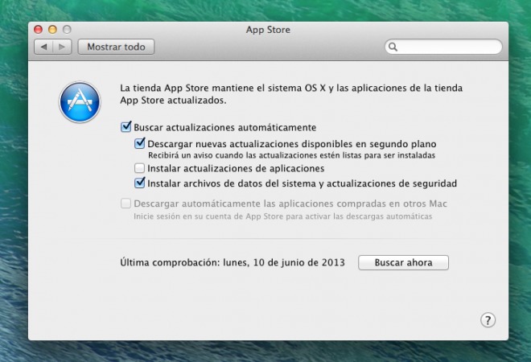The width and height of the screenshot is (531, 362).
Task: Click the Buscar ahora button
Action: point(403,262)
